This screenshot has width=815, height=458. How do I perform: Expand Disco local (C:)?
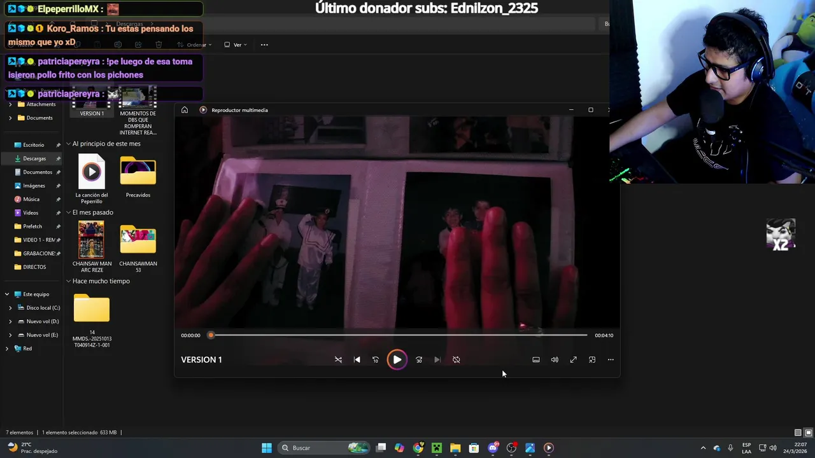tap(10, 308)
